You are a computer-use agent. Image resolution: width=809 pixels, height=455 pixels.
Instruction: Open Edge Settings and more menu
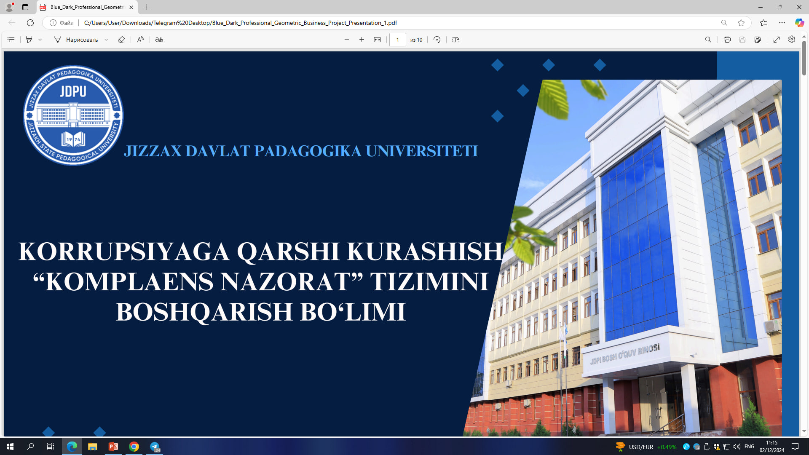point(782,23)
